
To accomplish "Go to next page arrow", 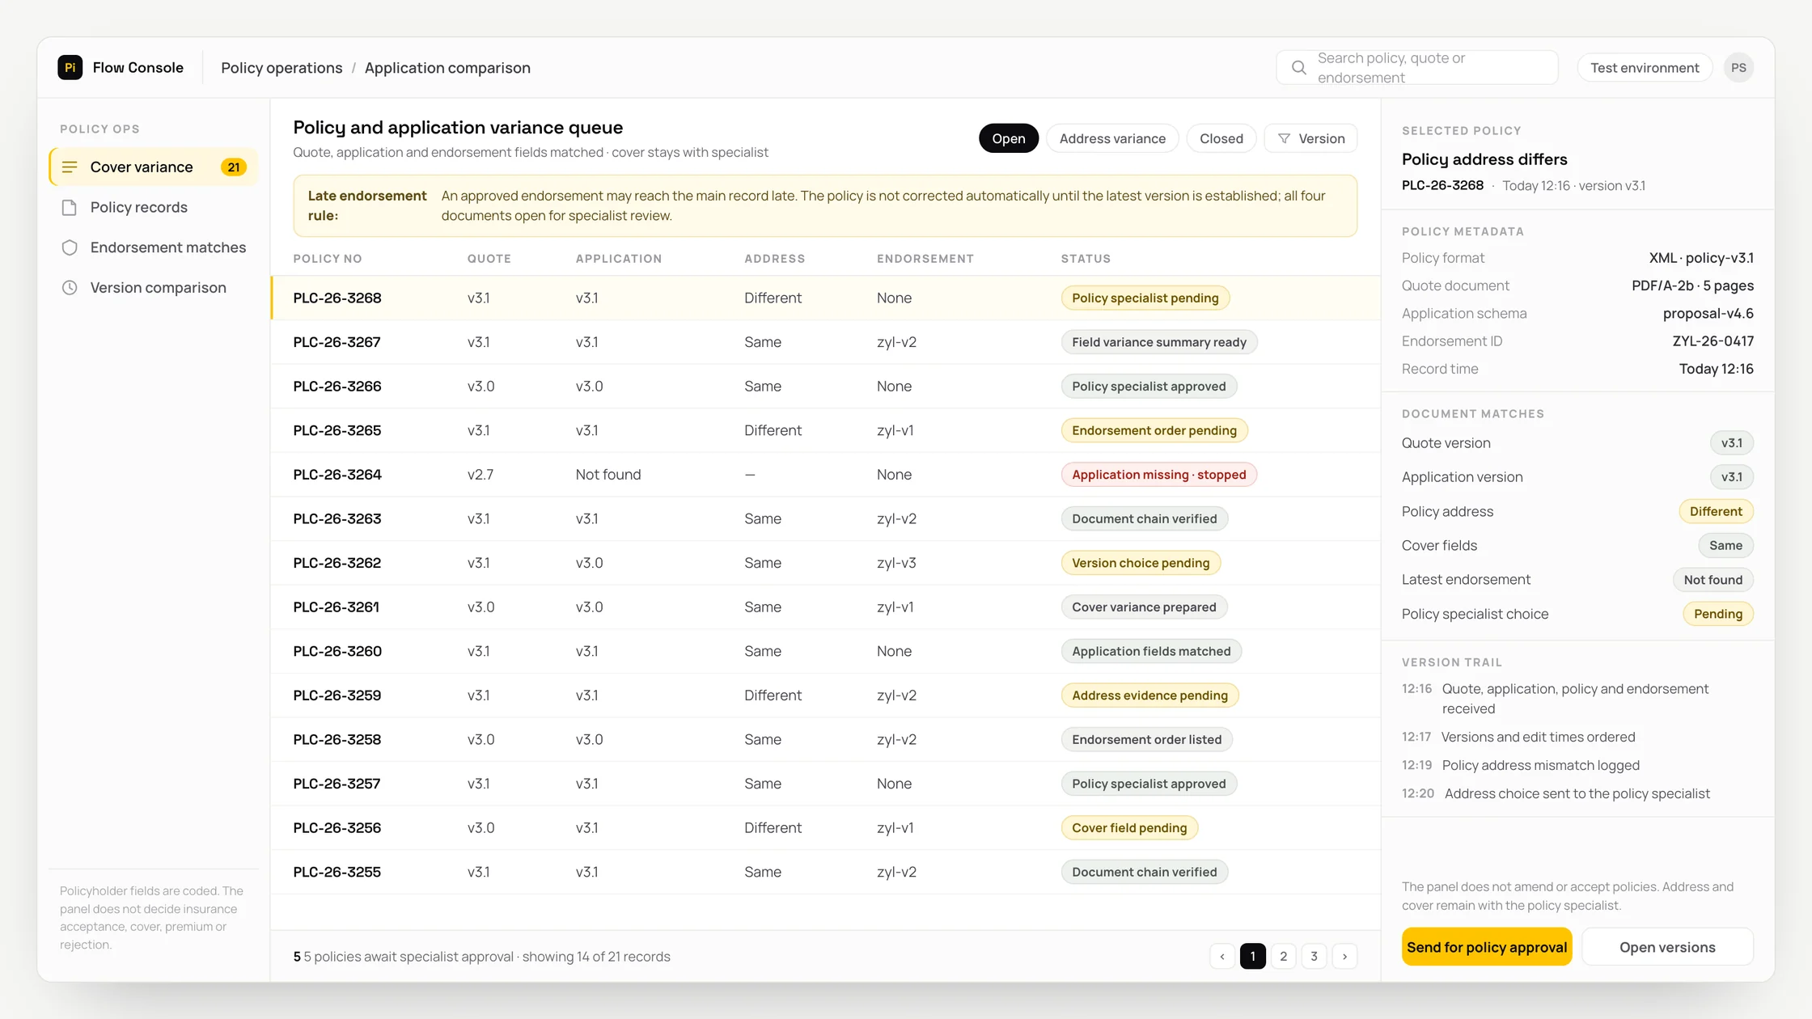I will pos(1344,956).
